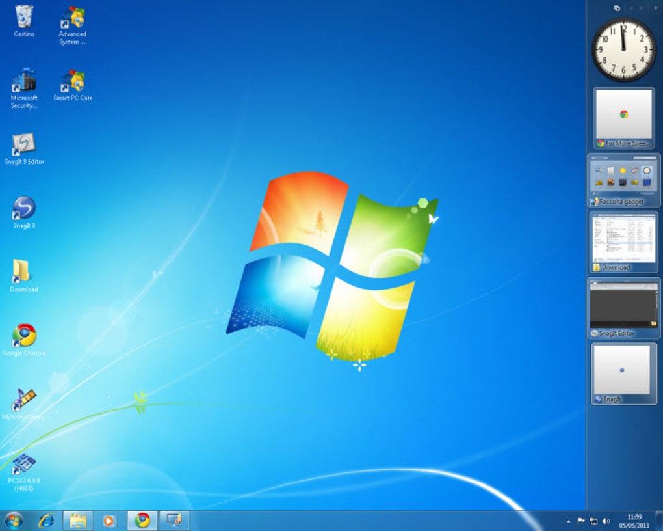Select the SnagIt 9 Editor desktop icon
The width and height of the screenshot is (663, 531).
(24, 148)
